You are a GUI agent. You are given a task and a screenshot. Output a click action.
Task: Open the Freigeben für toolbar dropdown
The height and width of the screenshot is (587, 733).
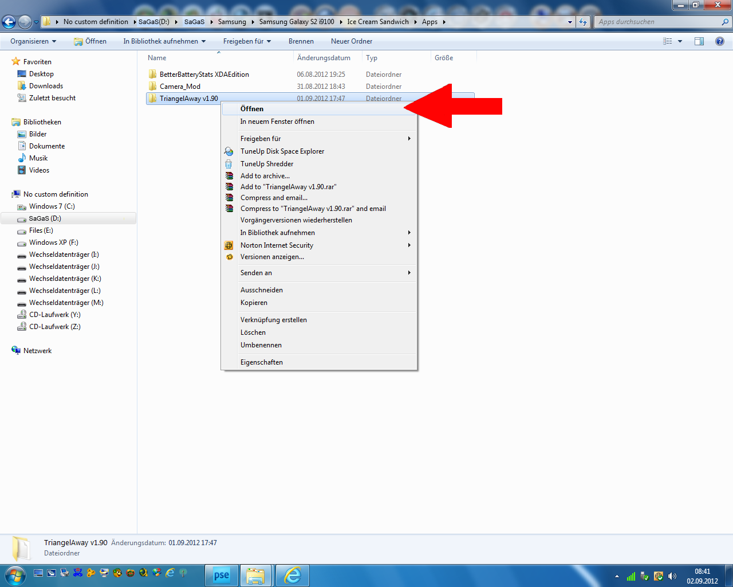(247, 41)
